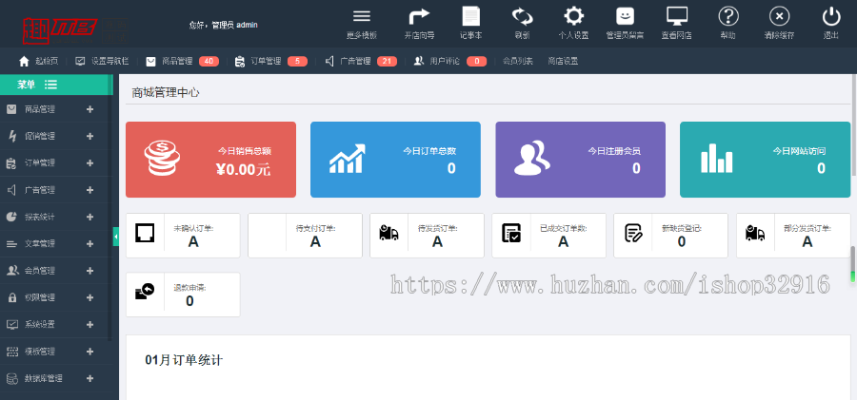
Task: Click the 部分发货订单 value A
Action: [807, 241]
